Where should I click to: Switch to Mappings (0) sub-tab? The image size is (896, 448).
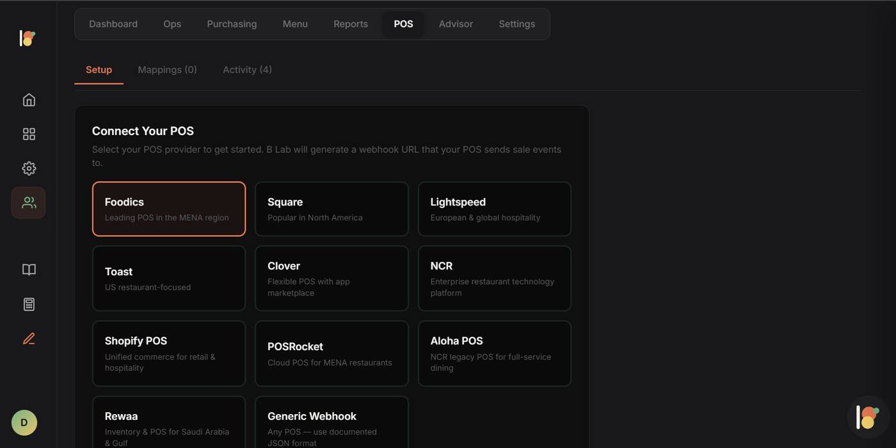[168, 70]
